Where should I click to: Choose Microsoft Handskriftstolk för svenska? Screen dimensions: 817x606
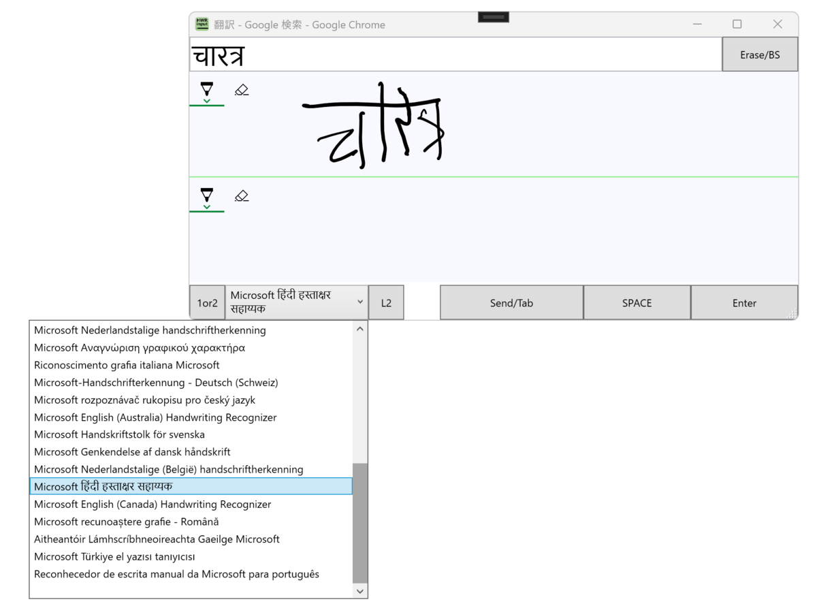[191, 434]
